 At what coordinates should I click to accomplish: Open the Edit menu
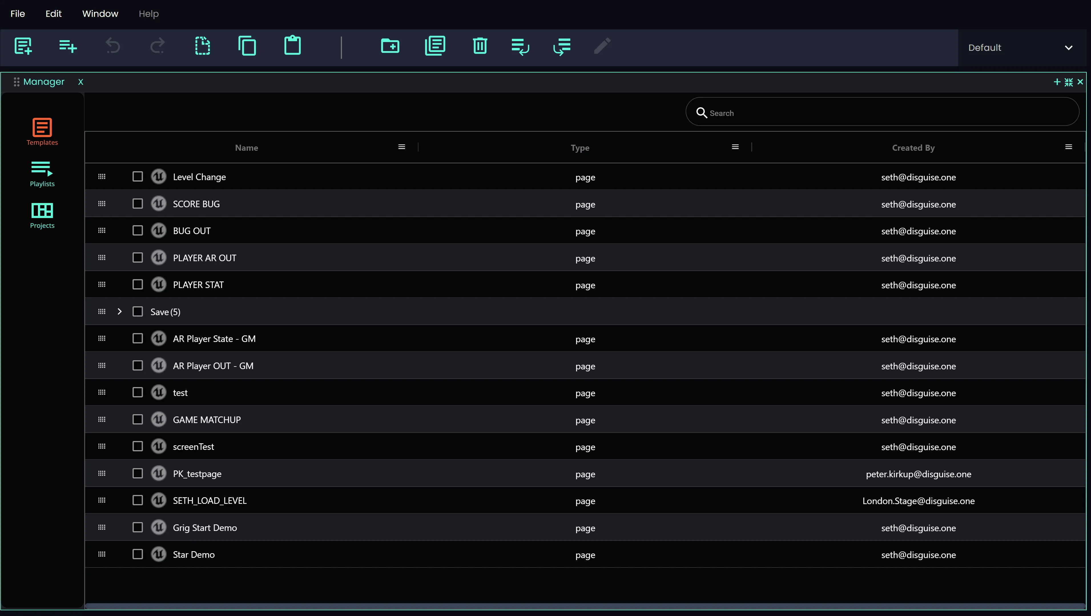[x=53, y=13]
